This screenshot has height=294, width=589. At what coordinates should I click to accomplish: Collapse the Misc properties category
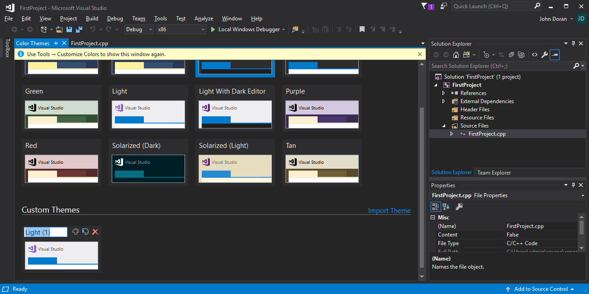tap(433, 218)
